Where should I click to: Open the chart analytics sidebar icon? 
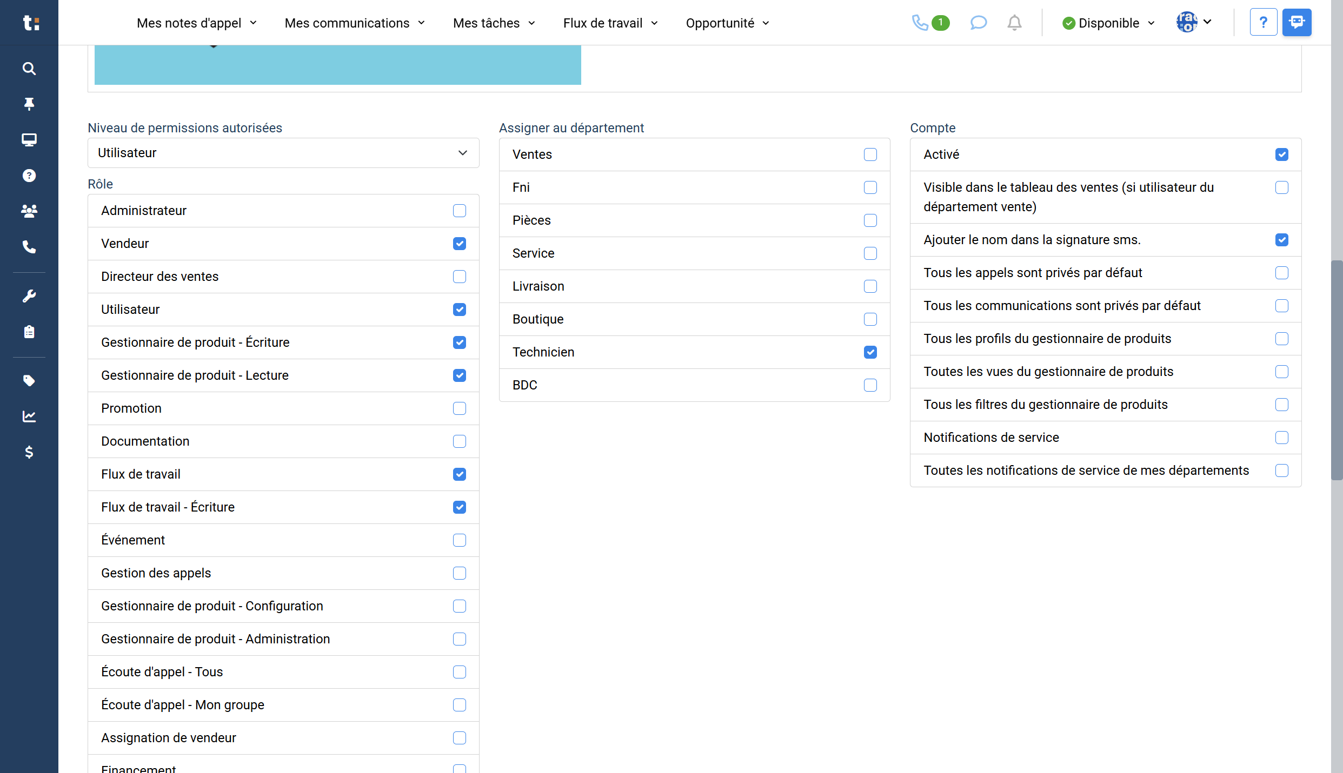coord(29,416)
